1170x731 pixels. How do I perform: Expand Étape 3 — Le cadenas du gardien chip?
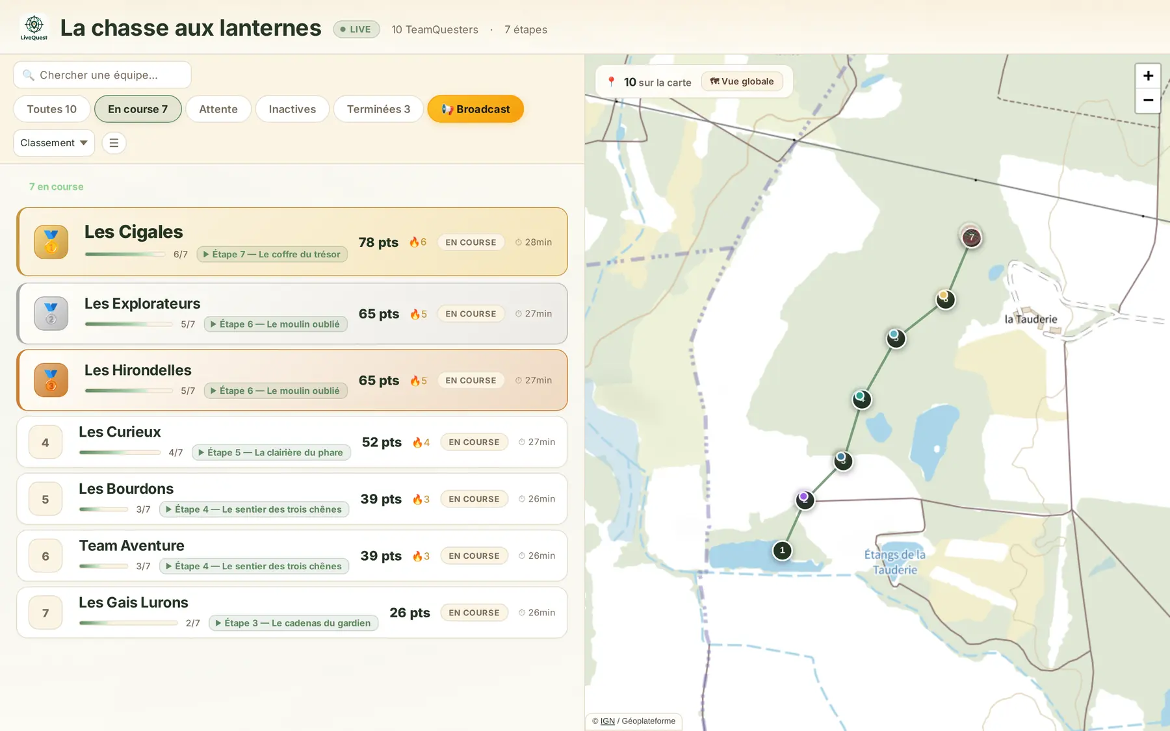tap(293, 623)
